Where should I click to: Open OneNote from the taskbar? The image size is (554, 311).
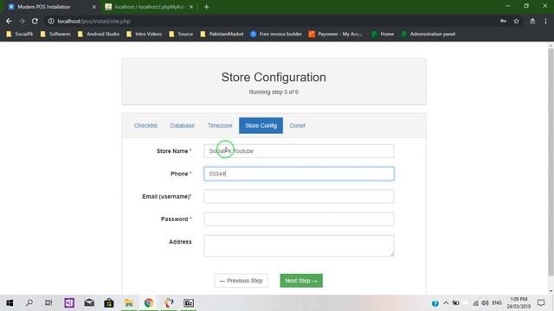click(x=69, y=303)
